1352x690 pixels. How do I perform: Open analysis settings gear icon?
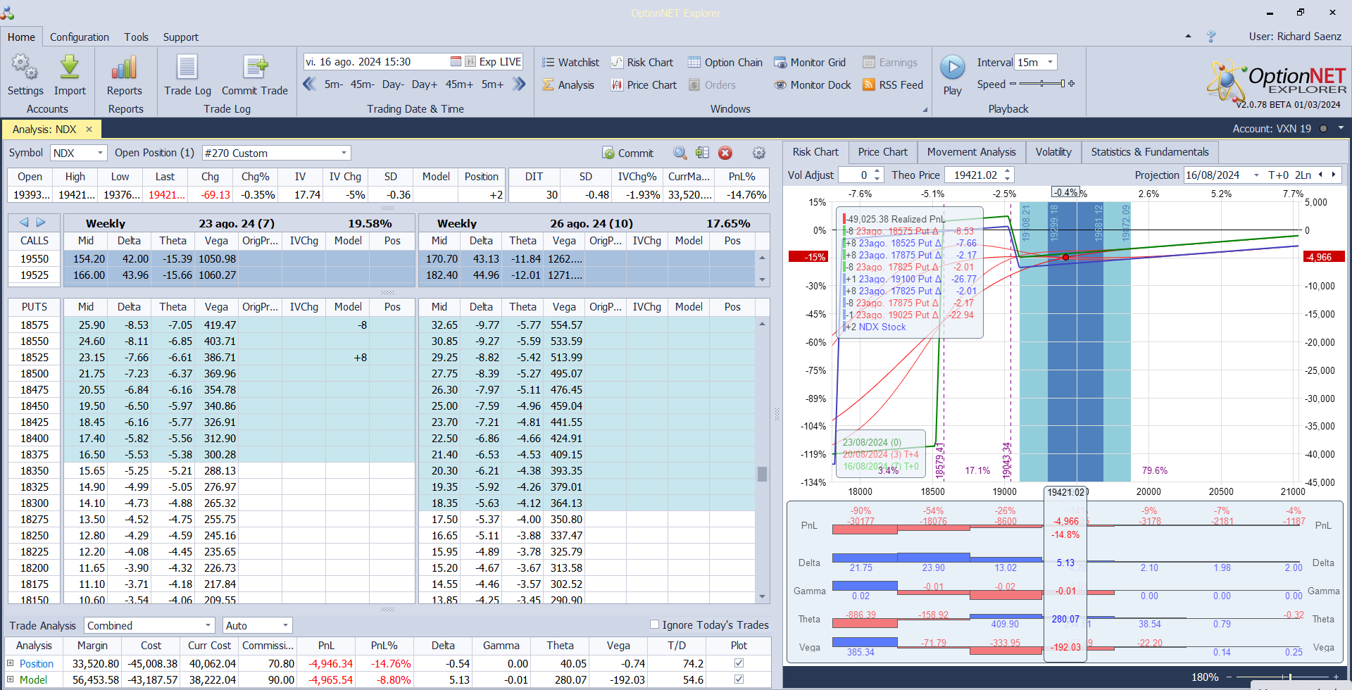pos(758,153)
